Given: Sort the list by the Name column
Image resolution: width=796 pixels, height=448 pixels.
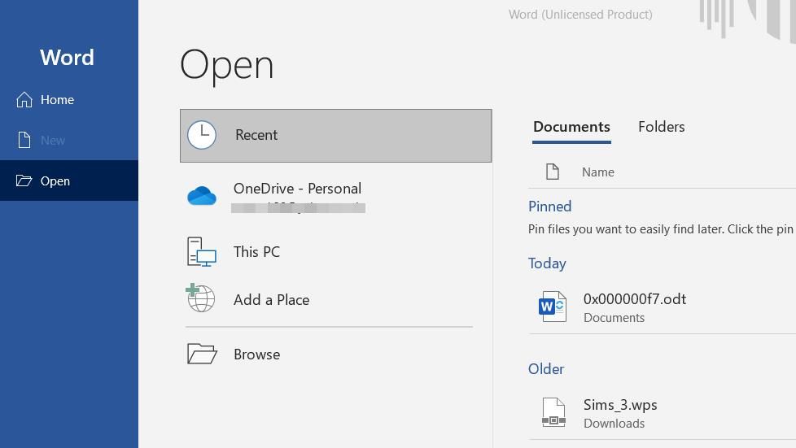Looking at the screenshot, I should (x=598, y=172).
